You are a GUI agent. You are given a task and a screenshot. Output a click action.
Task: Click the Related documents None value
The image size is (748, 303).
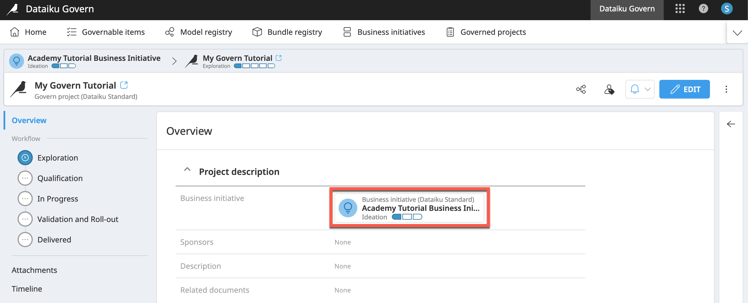coord(343,290)
